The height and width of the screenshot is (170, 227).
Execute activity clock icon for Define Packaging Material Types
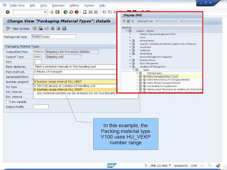[144, 76]
